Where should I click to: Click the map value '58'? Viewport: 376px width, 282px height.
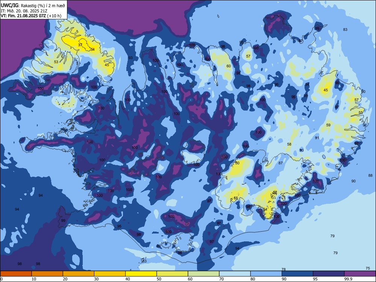(289, 144)
